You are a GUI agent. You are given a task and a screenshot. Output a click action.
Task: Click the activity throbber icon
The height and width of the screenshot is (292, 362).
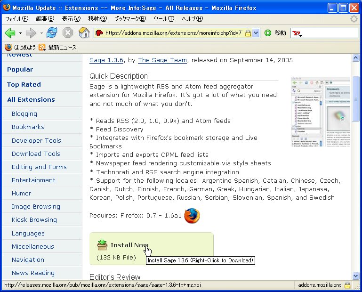pyautogui.click(x=354, y=19)
